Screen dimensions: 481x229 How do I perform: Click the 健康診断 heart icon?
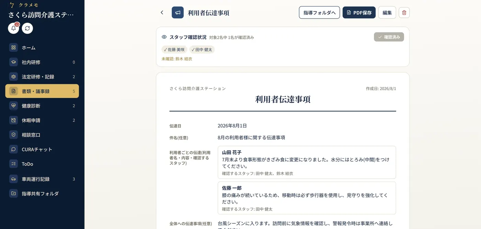coord(13,106)
